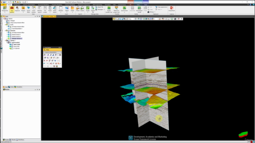This screenshot has height=143, width=255.
Task: Switch to the Templates pane tab
Action: pyautogui.click(x=18, y=87)
